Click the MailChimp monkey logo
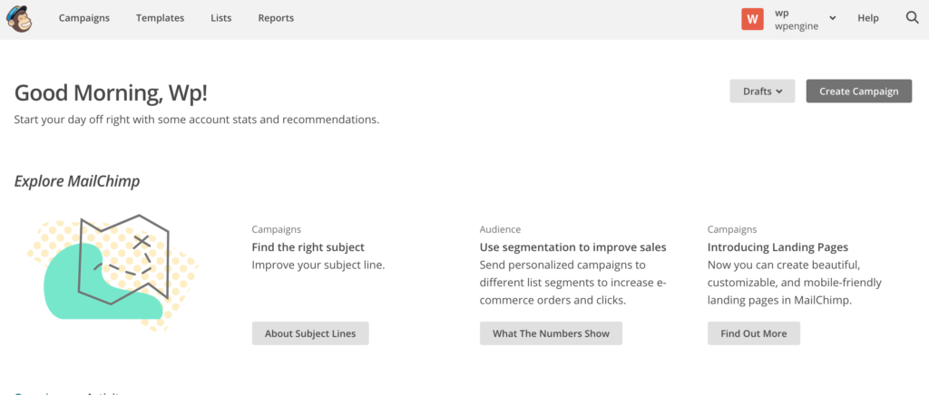The height and width of the screenshot is (395, 929). (18, 18)
